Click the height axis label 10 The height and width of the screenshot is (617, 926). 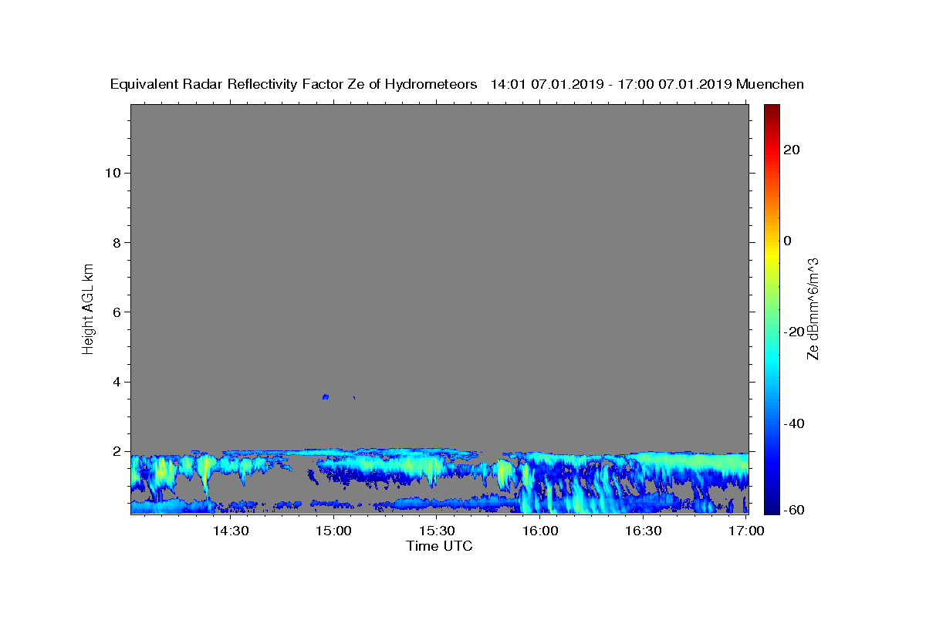tap(111, 173)
